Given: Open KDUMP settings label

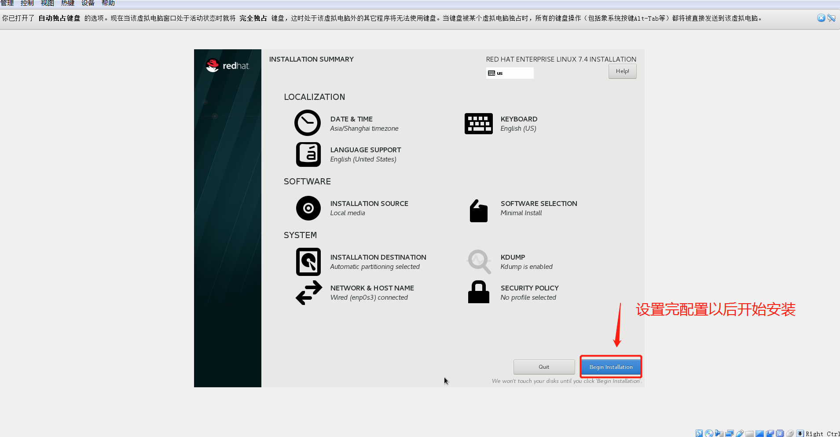Looking at the screenshot, I should coord(513,257).
